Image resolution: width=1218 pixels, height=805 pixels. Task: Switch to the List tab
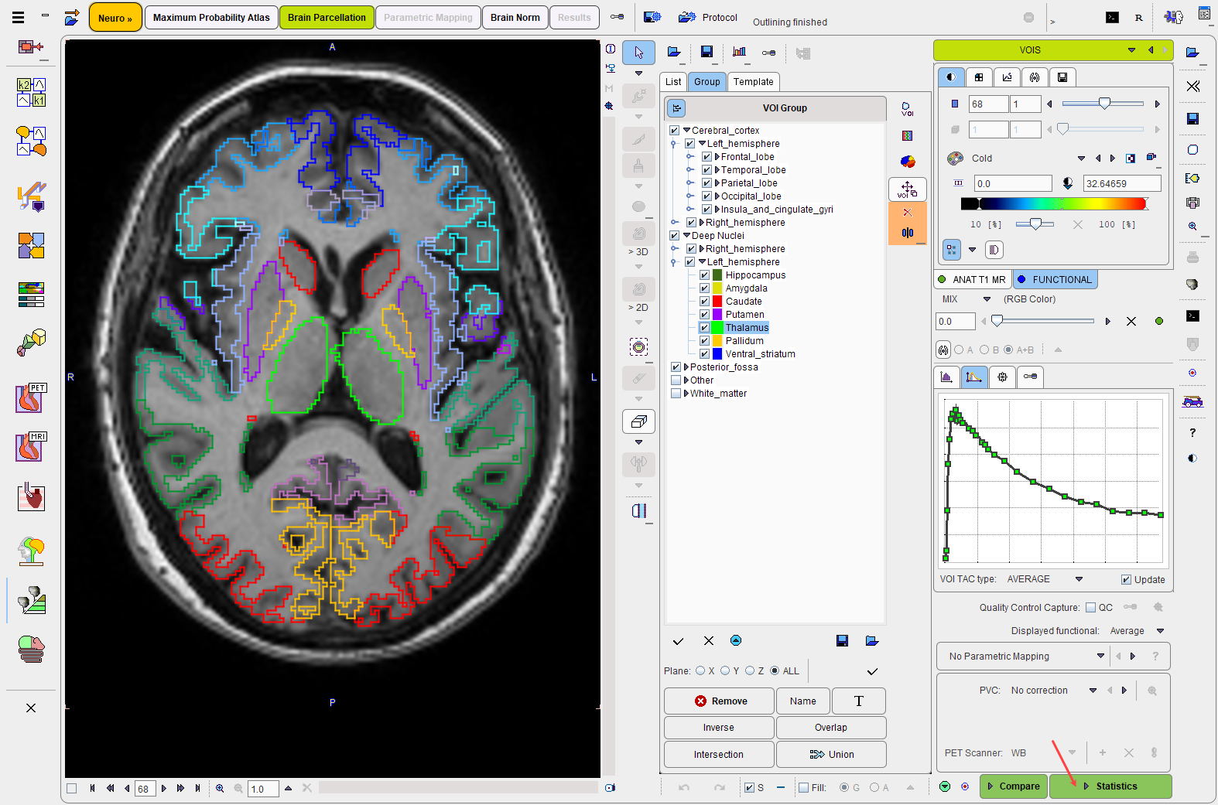673,82
